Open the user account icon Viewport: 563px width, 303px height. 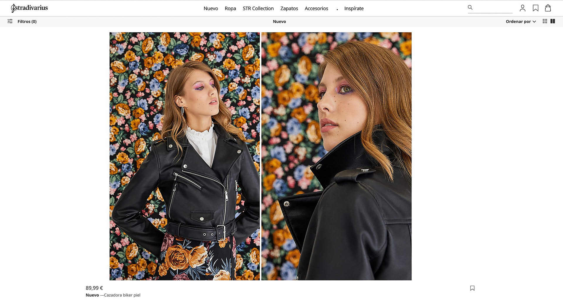tap(523, 8)
